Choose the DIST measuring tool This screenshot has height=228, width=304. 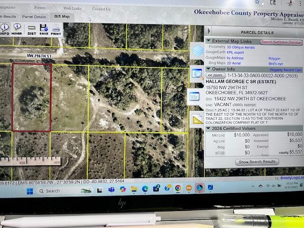[32, 30]
